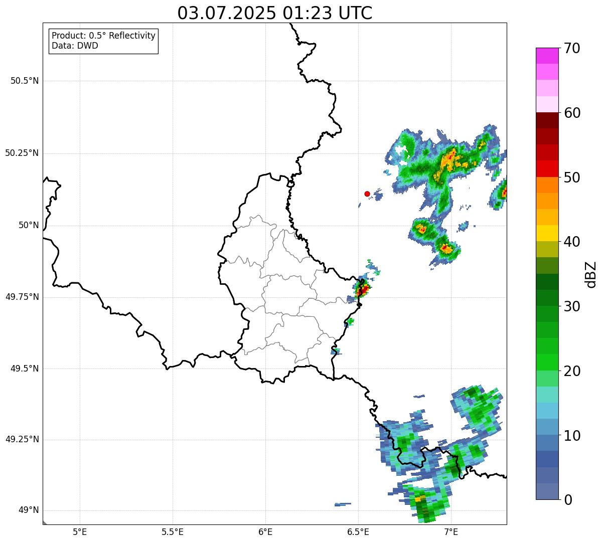Click the "7°E" longitude label
Viewport: 603px width, 542px height.
pyautogui.click(x=451, y=531)
